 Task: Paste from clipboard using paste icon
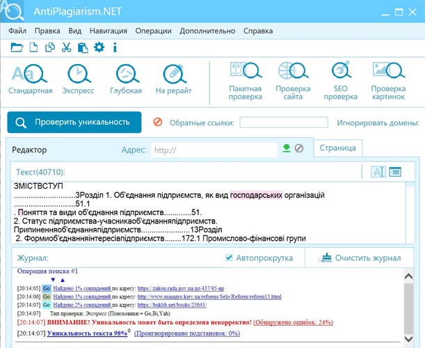(83, 47)
